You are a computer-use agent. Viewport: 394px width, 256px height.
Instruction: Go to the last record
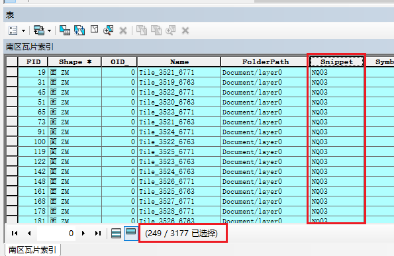click(x=98, y=233)
